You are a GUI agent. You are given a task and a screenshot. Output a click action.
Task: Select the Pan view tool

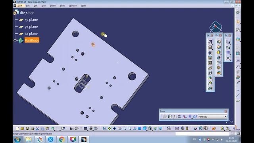click(115, 129)
